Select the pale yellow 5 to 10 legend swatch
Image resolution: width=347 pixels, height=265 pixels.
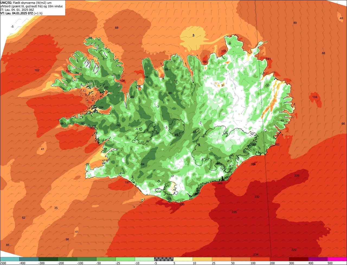point(183,259)
